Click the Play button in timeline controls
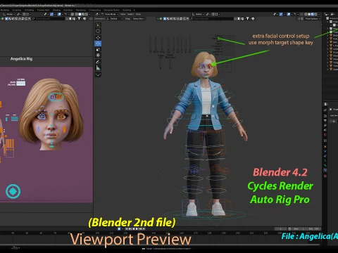Screen dimensions: 338x253 coord(137,228)
